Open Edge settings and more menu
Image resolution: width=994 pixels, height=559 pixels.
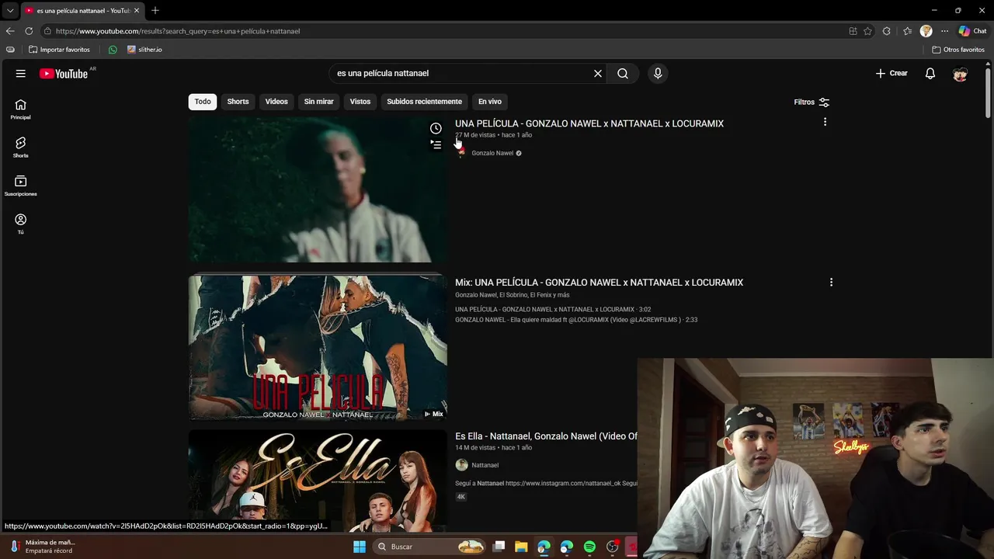[x=944, y=31]
